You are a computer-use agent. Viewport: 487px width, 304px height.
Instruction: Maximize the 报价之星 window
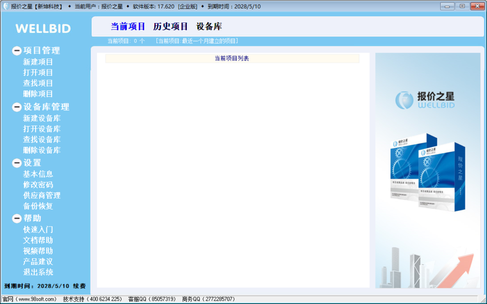(x=462, y=6)
